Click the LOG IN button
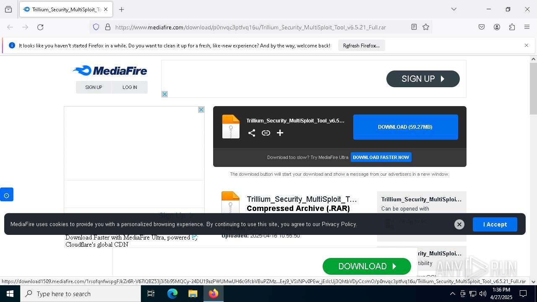 pyautogui.click(x=130, y=87)
